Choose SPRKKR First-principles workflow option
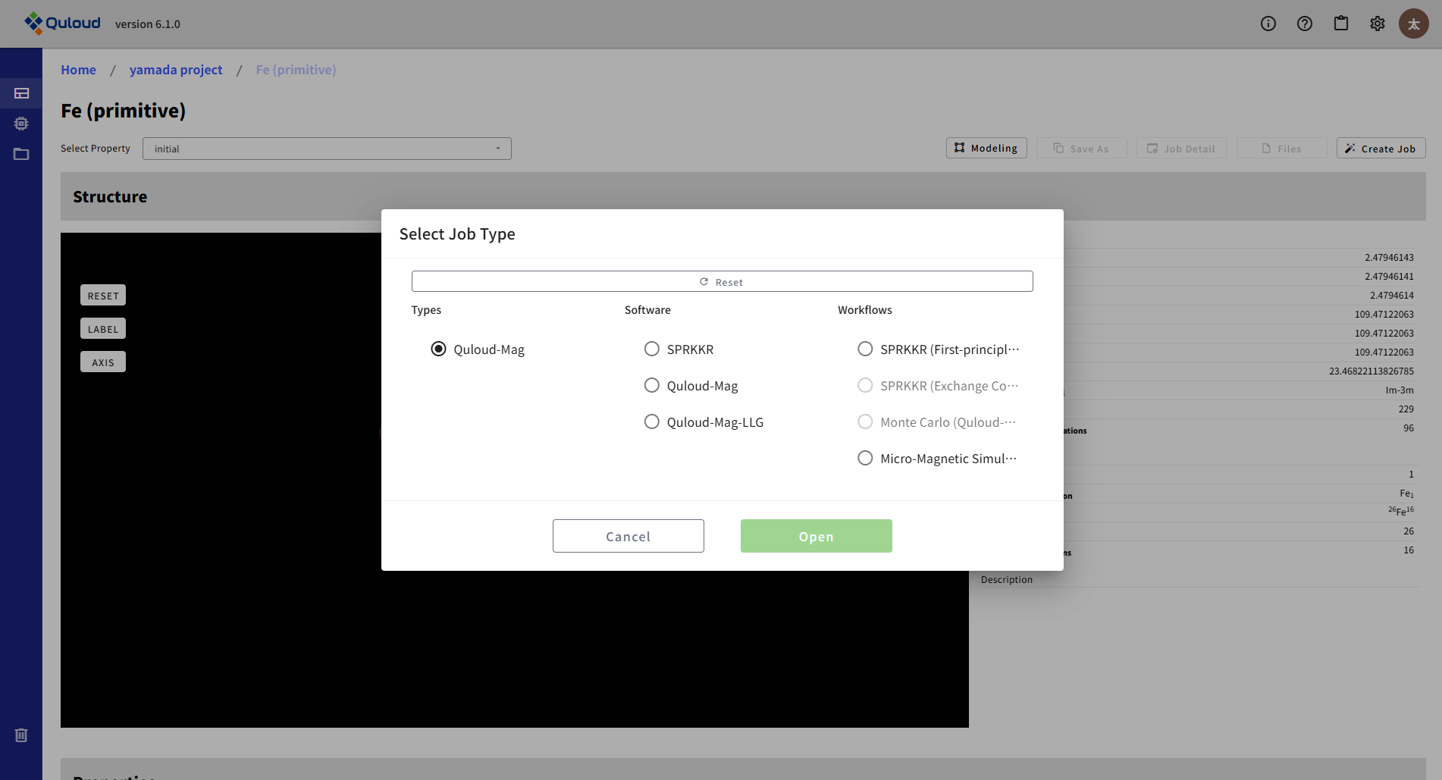1442x780 pixels. (x=864, y=349)
